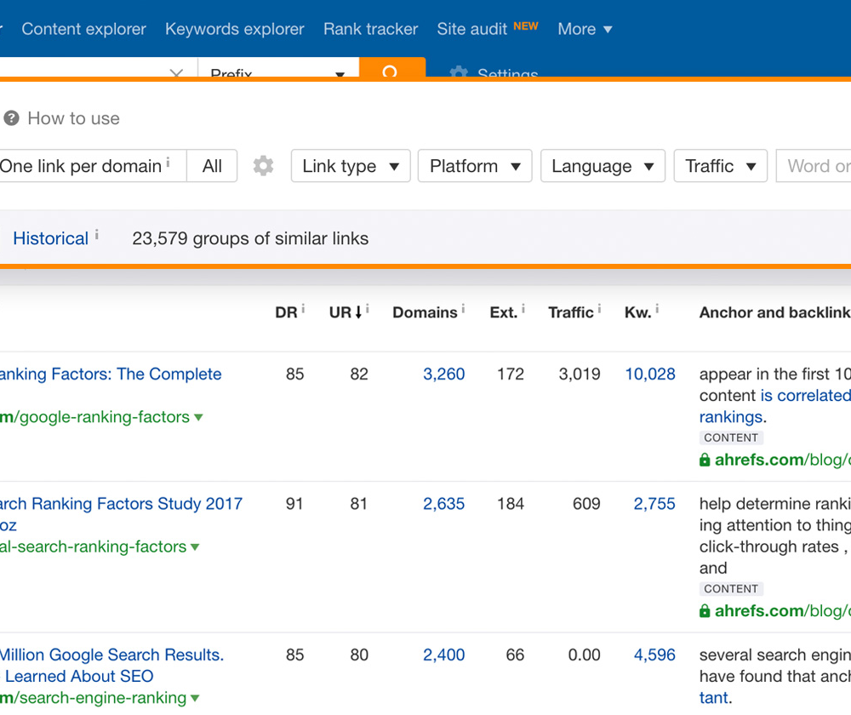Sort by the Kw. column header
Image resolution: width=851 pixels, height=715 pixels.
point(637,312)
